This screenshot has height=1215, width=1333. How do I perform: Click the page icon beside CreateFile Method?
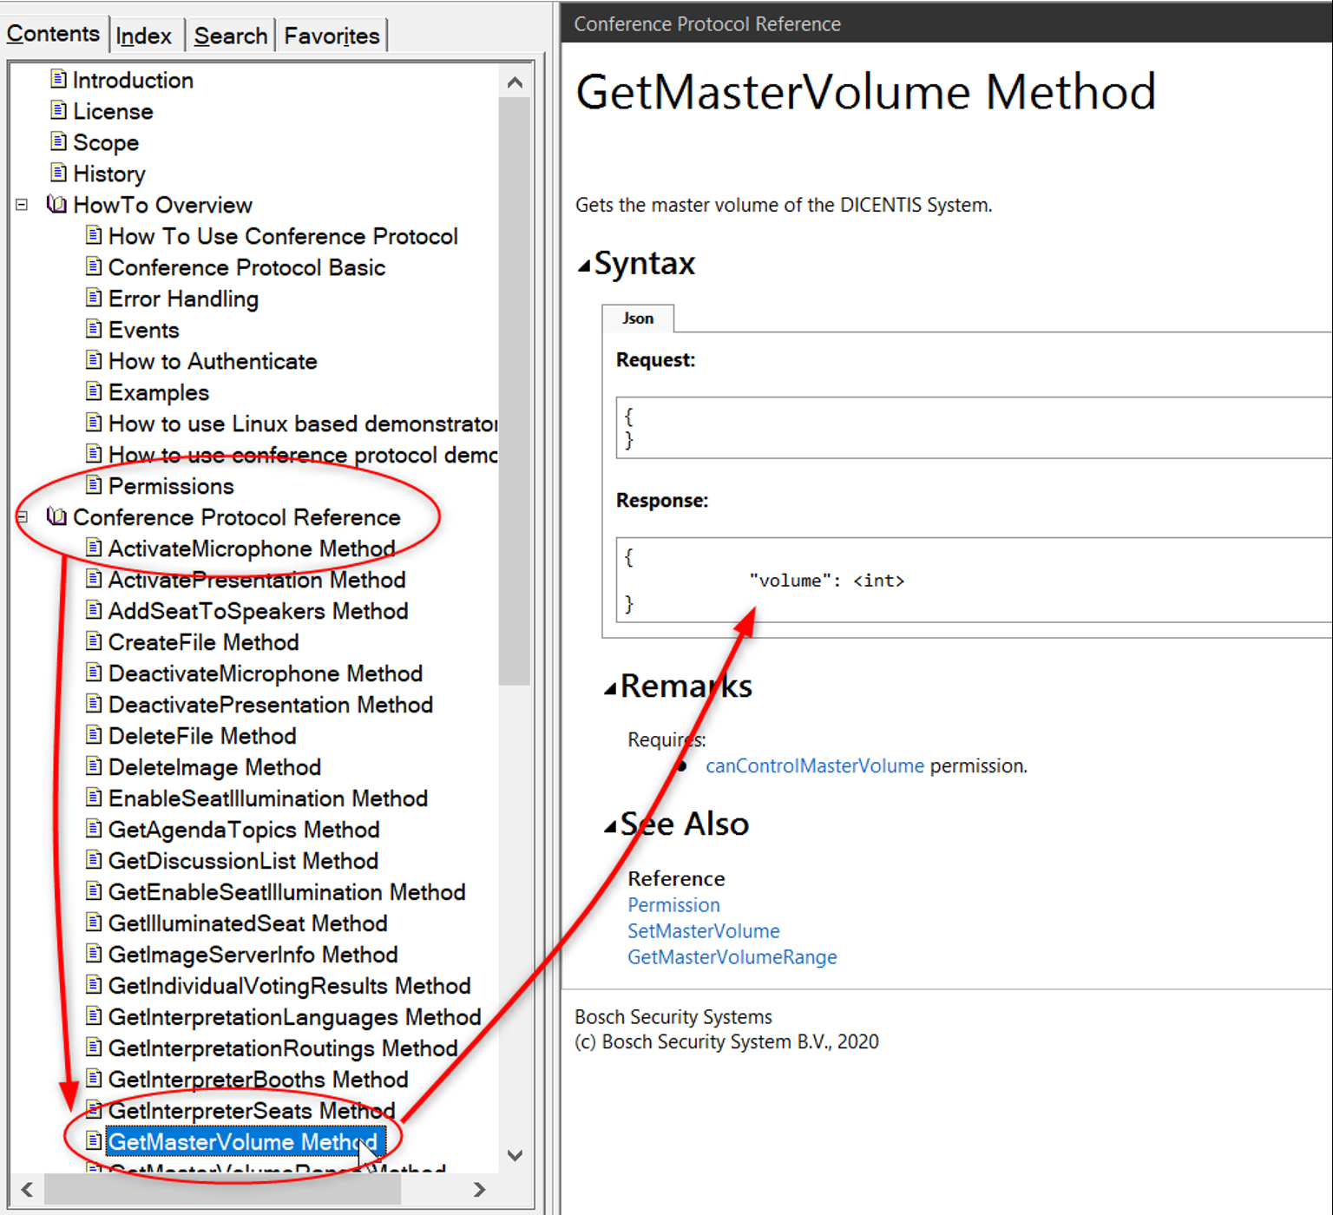94,642
